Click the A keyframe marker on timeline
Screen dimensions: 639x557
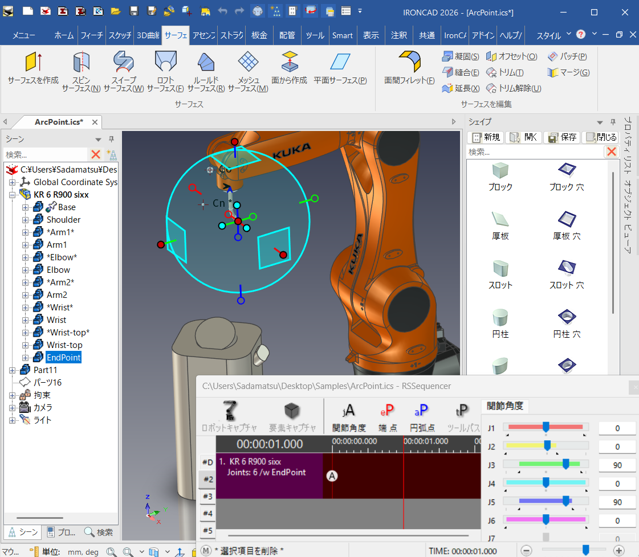[332, 476]
